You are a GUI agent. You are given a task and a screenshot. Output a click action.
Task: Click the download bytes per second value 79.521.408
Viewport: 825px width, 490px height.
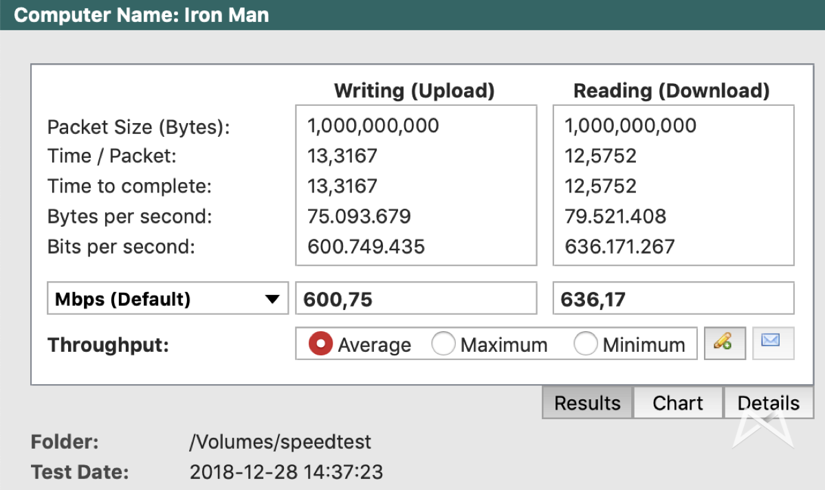[x=615, y=216]
